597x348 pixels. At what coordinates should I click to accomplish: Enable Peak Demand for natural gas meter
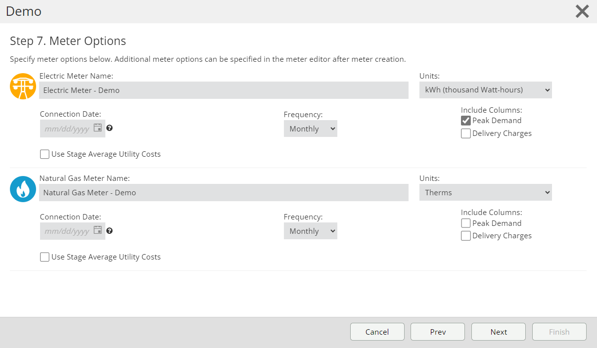(x=465, y=223)
